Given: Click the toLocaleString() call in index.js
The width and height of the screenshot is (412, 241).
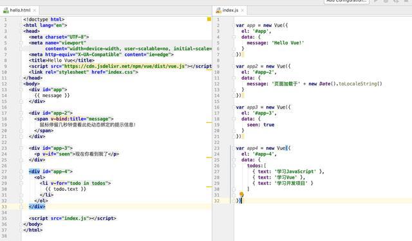Looking at the screenshot, I should 360,84.
